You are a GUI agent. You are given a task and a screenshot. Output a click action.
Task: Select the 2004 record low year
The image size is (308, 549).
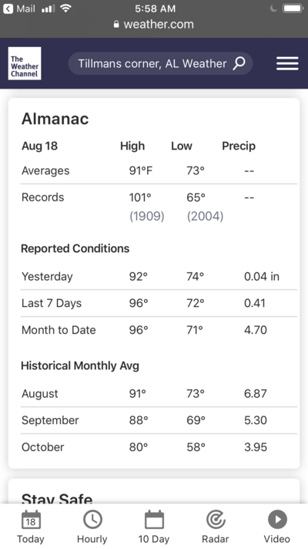(206, 216)
